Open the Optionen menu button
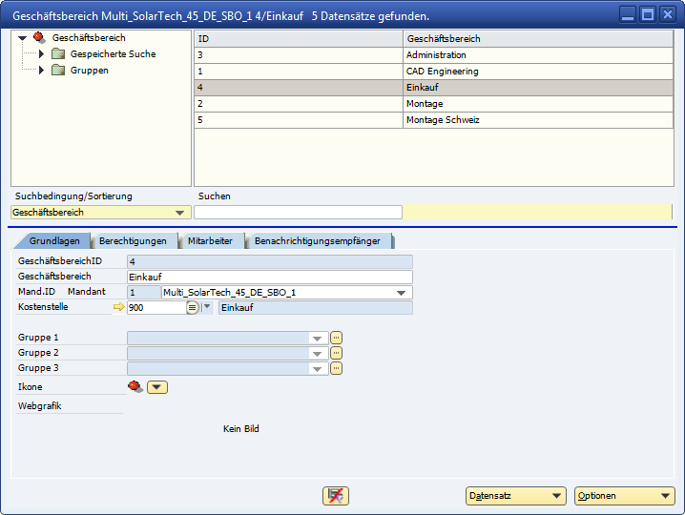Viewport: 685px width, 515px height. (624, 496)
